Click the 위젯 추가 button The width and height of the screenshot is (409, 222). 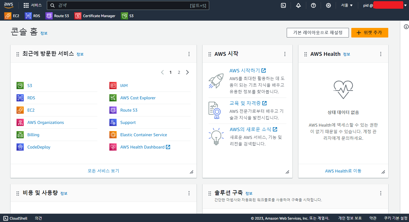370,33
